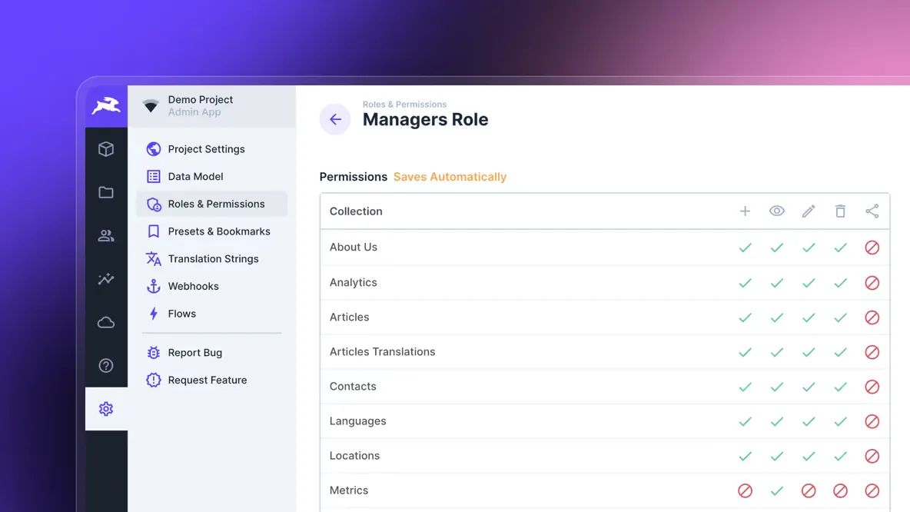910x512 pixels.
Task: Click the Contacts collection name
Action: (x=353, y=387)
